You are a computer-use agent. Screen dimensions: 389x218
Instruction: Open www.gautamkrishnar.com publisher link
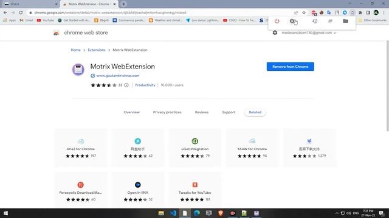(x=117, y=76)
